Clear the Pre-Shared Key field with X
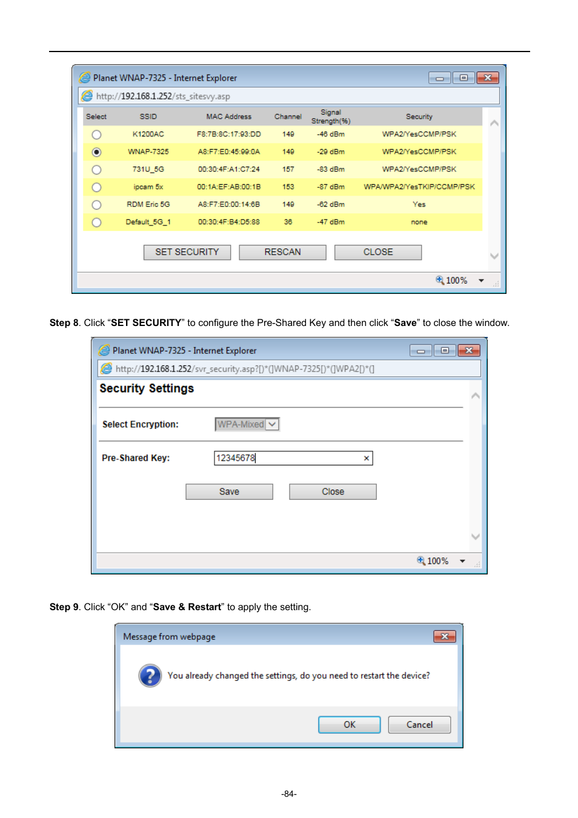Screen dimensions: 578x818 pyautogui.click(x=367, y=458)
